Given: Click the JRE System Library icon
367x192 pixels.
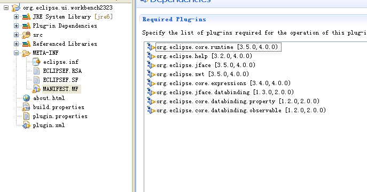Looking at the screenshot, I should [26, 17].
